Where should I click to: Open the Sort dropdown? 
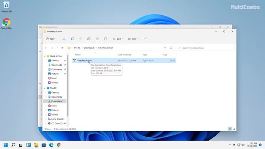click(x=118, y=39)
